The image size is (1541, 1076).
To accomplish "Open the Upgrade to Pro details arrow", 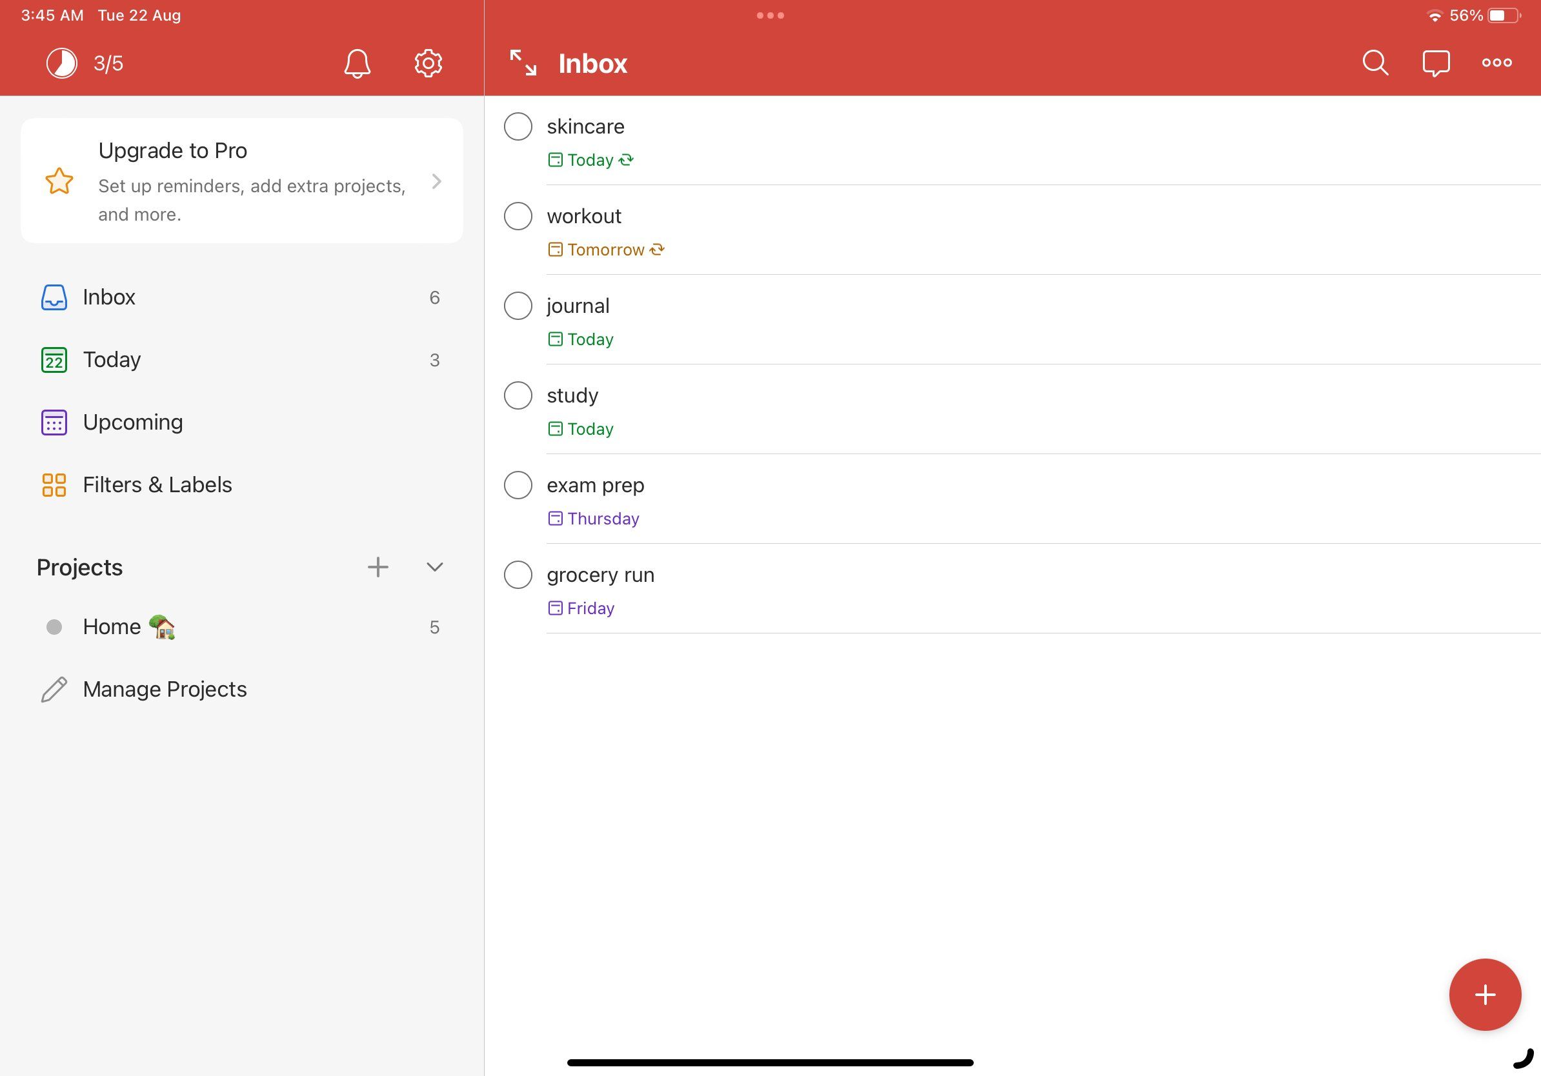I will (437, 181).
